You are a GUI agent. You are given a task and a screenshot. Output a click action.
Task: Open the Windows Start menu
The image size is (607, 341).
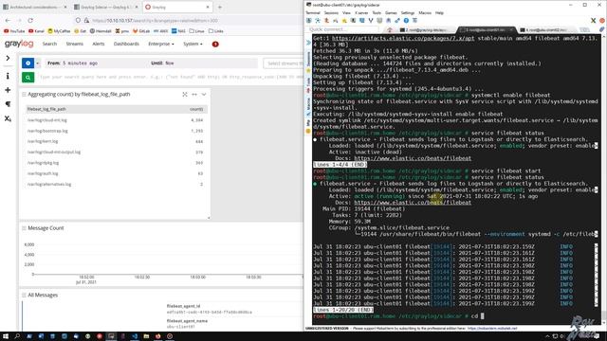tap(6, 336)
